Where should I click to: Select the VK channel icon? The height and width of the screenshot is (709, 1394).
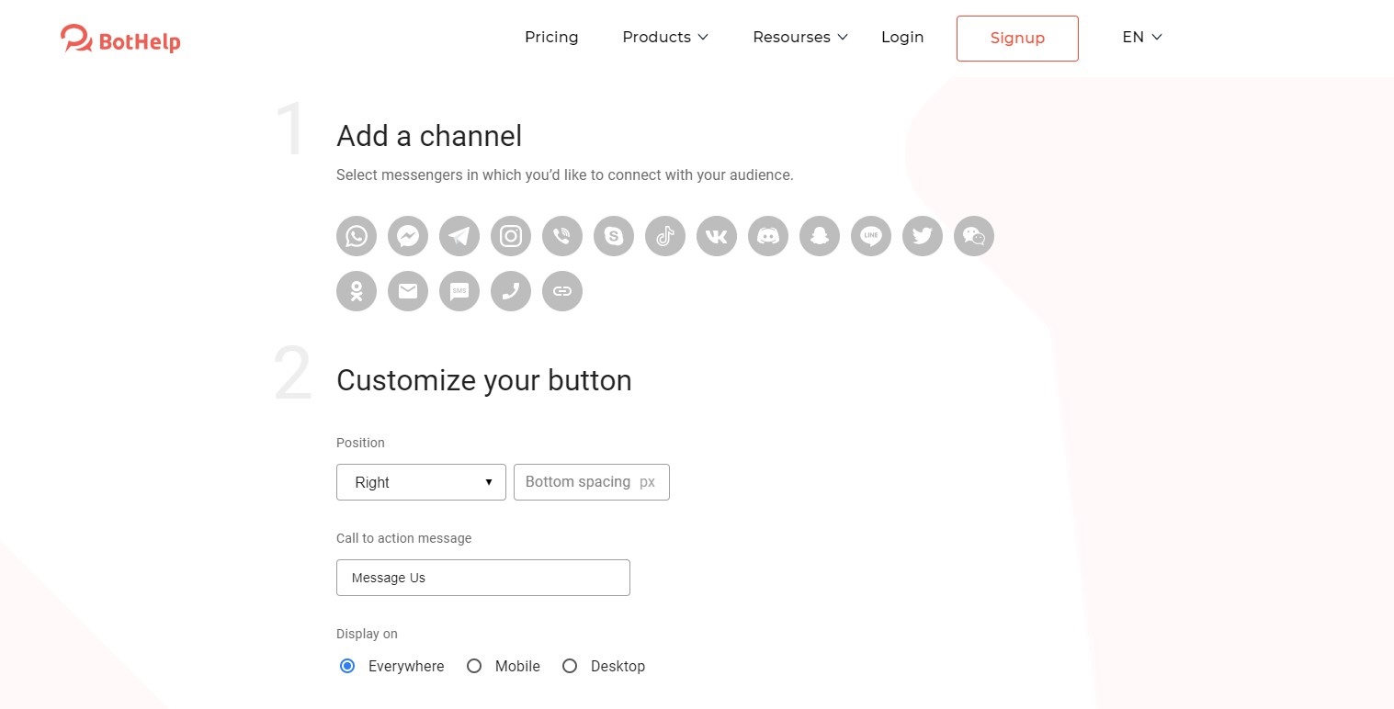[x=717, y=236]
